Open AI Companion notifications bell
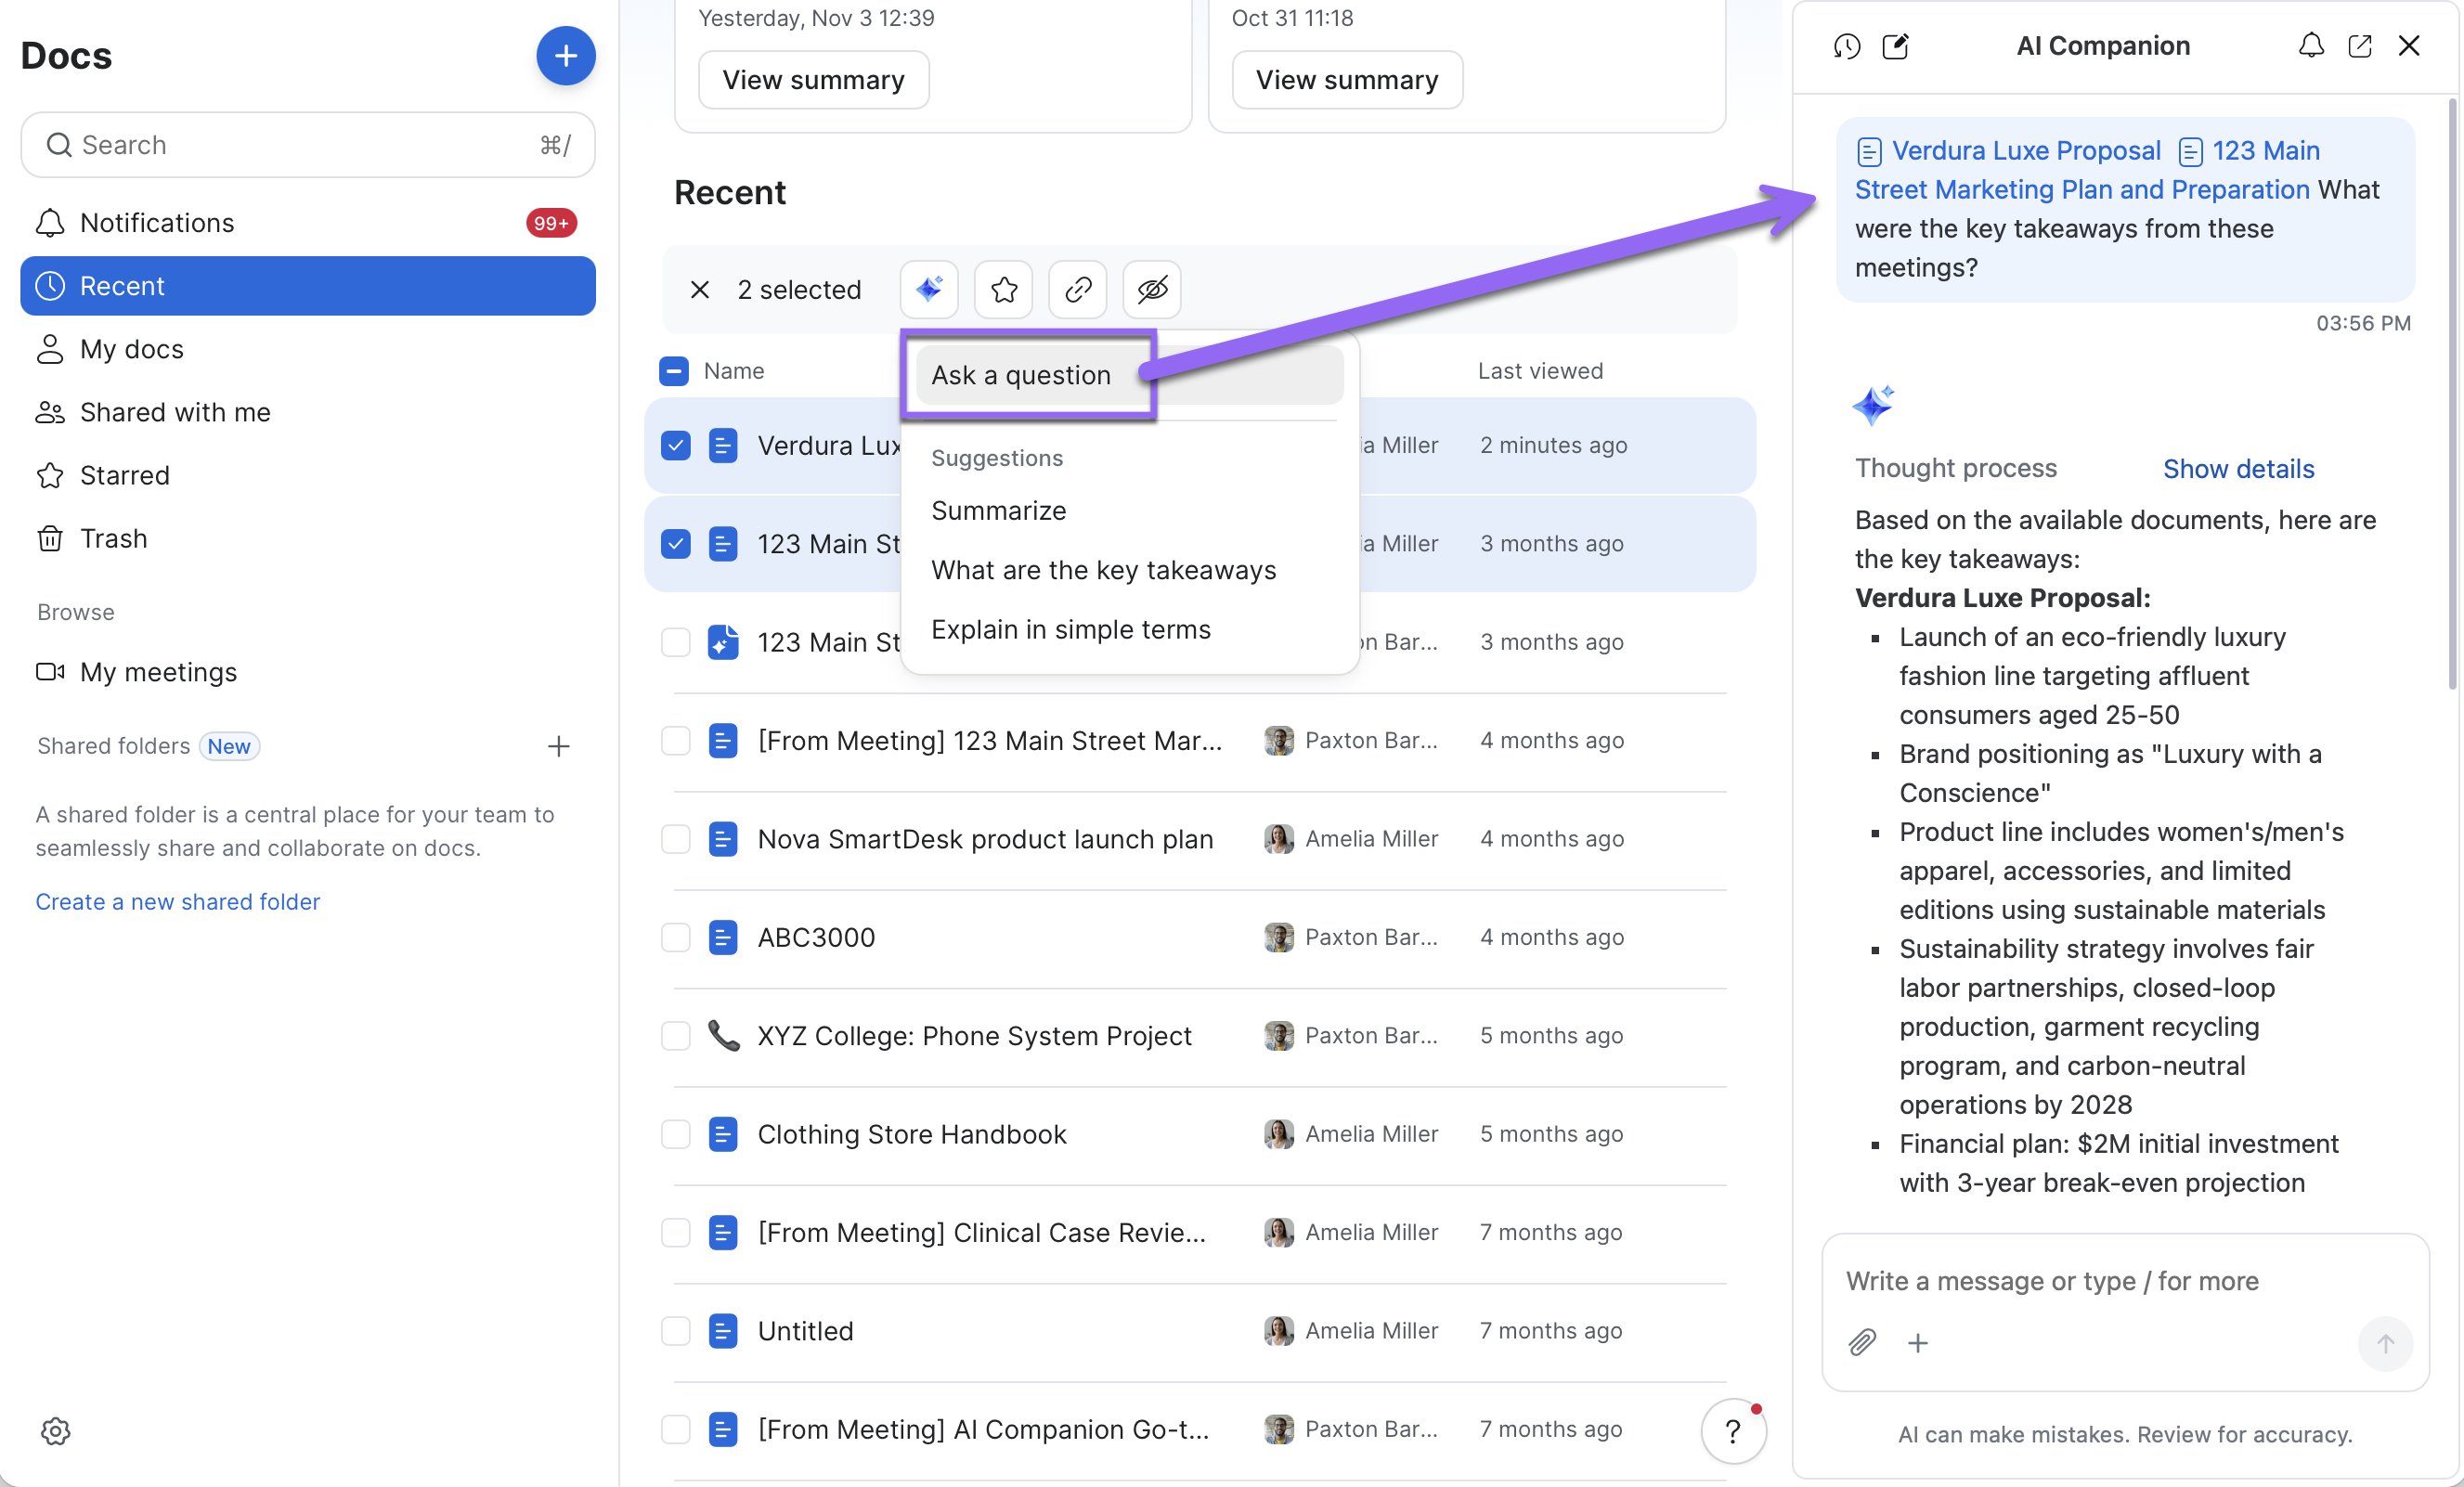Screen dimensions: 2464x1487 coord(2311,46)
